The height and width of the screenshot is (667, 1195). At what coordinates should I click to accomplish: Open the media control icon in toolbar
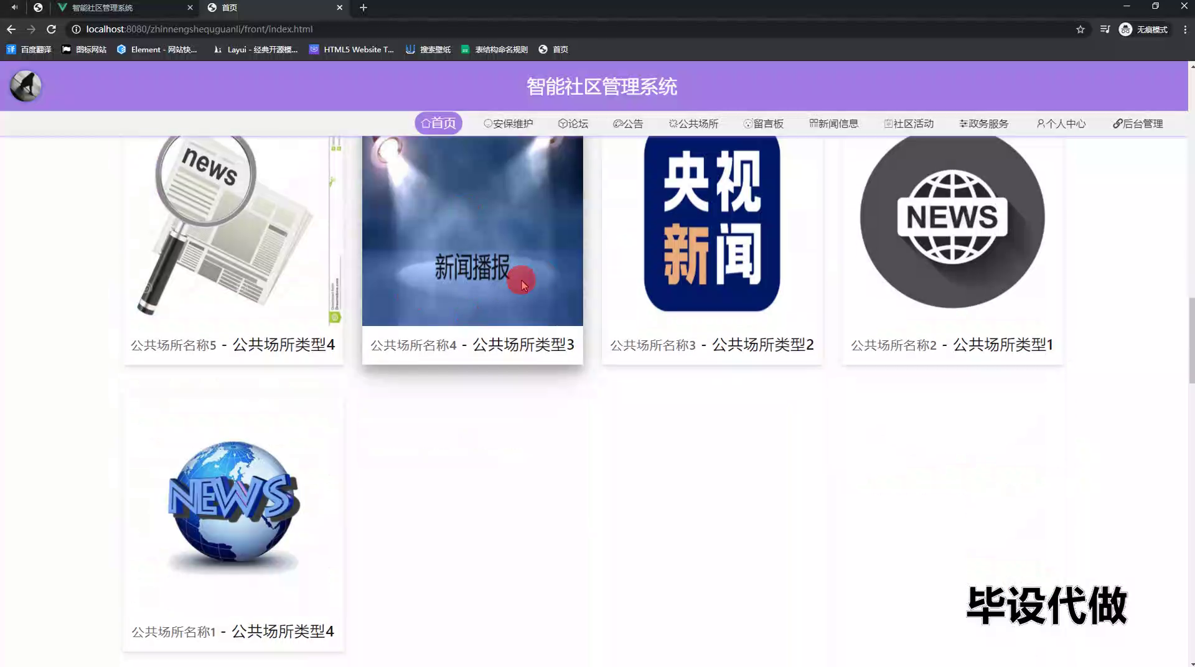click(1105, 29)
